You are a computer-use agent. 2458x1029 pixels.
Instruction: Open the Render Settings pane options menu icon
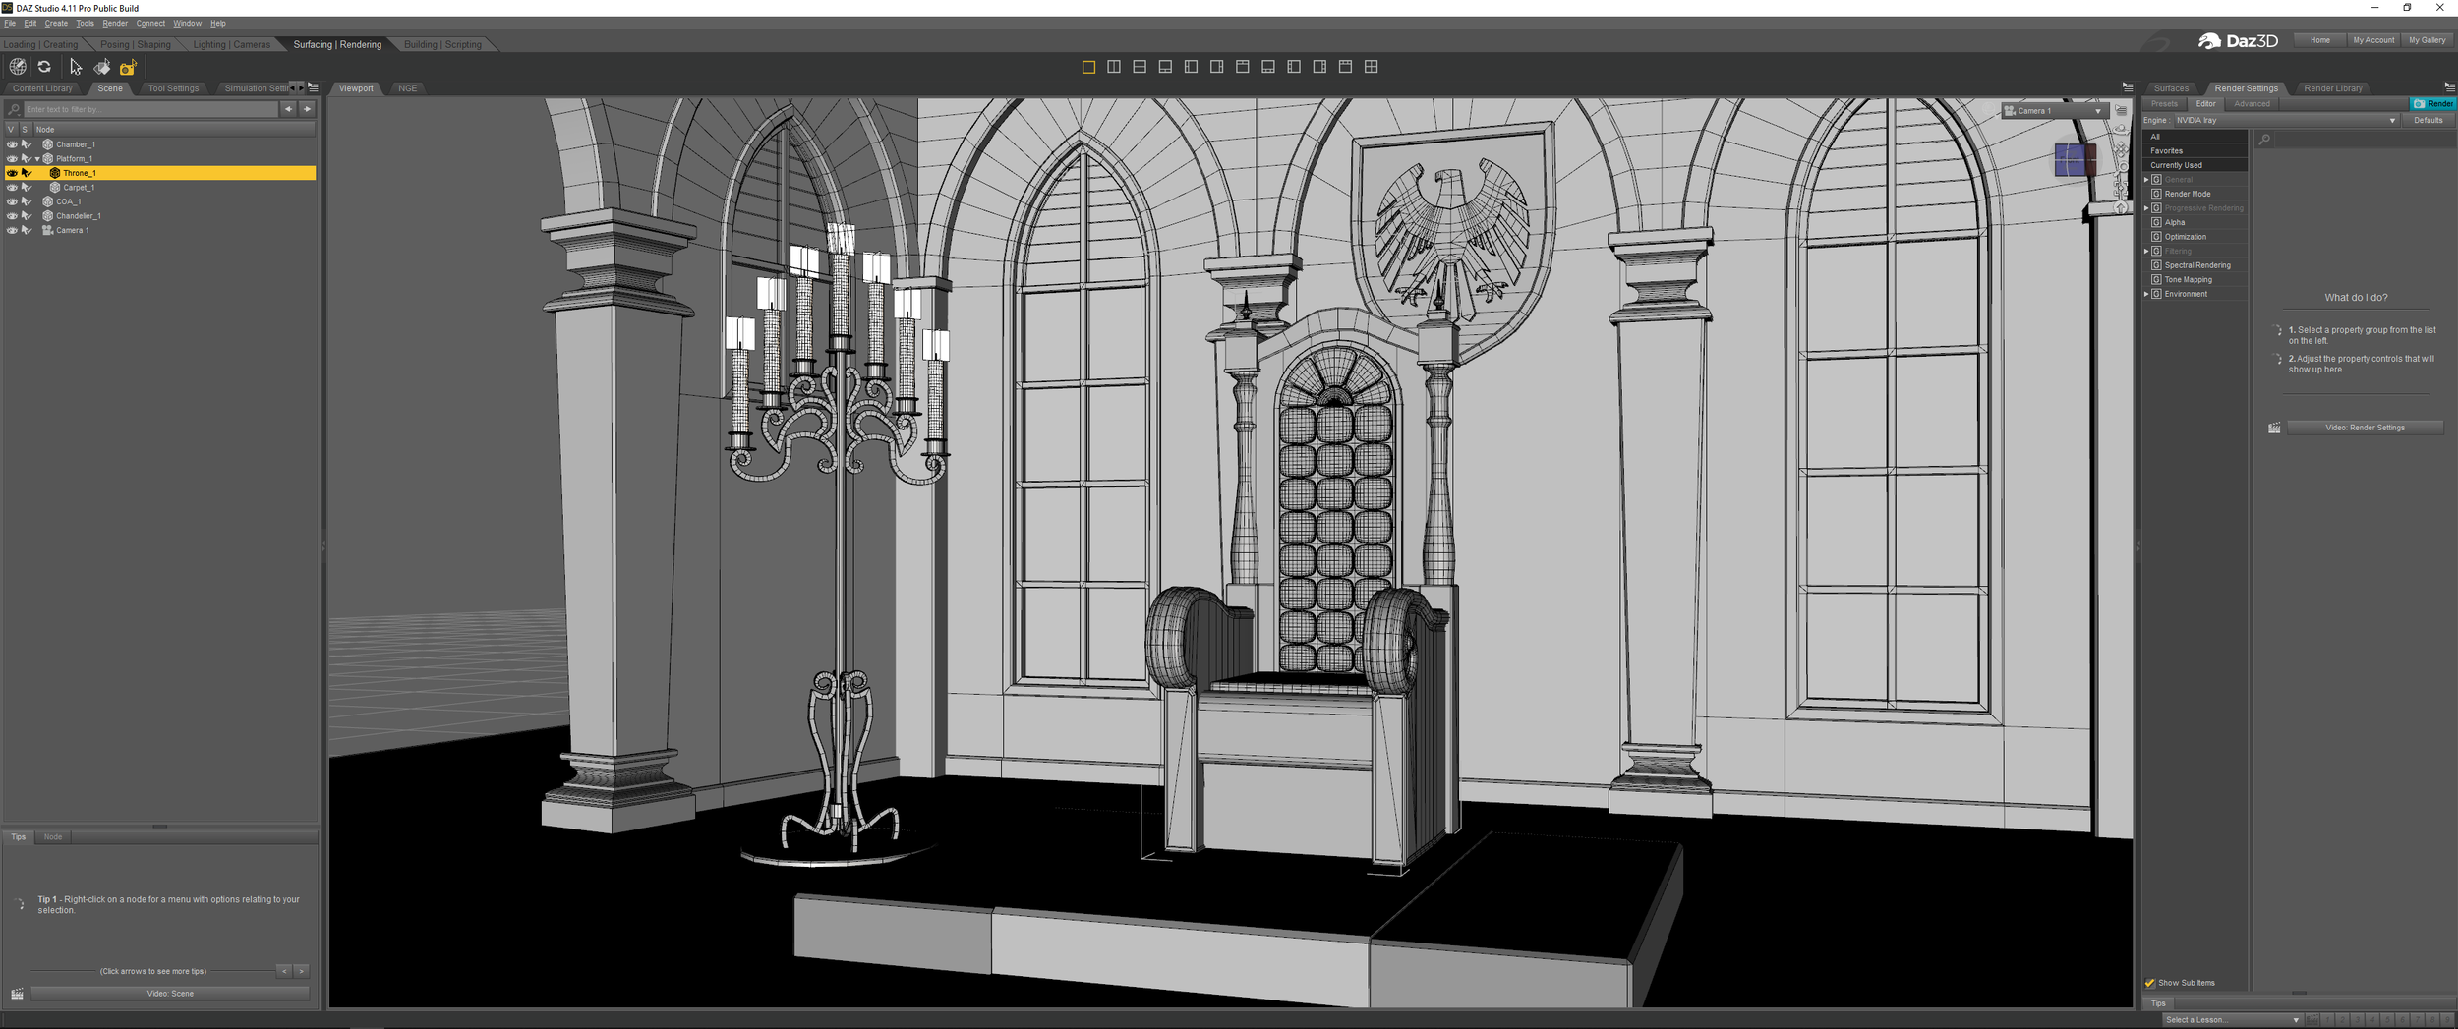pos(2449,87)
